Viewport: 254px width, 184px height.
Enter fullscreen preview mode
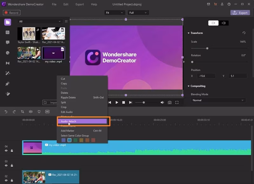(177, 103)
